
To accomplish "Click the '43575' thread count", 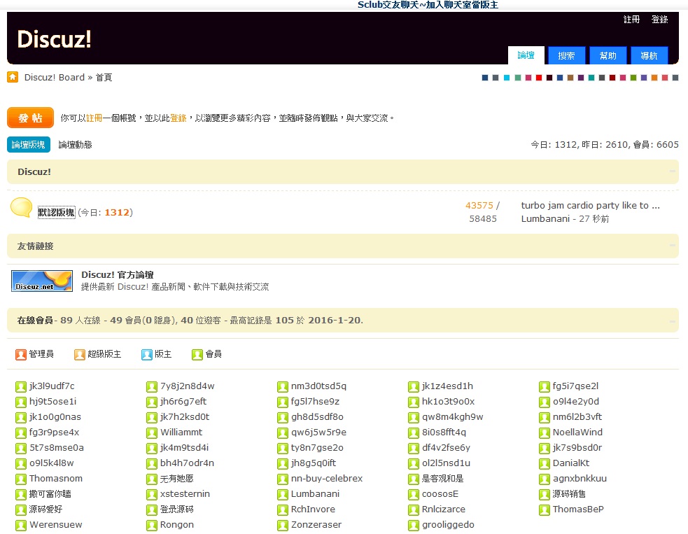I will coord(479,205).
